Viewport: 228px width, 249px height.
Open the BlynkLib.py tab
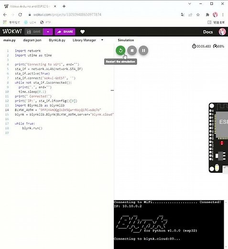tap(57, 40)
